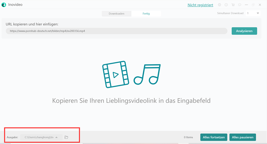Click the info circle icon
The image size is (267, 144).
click(226, 5)
